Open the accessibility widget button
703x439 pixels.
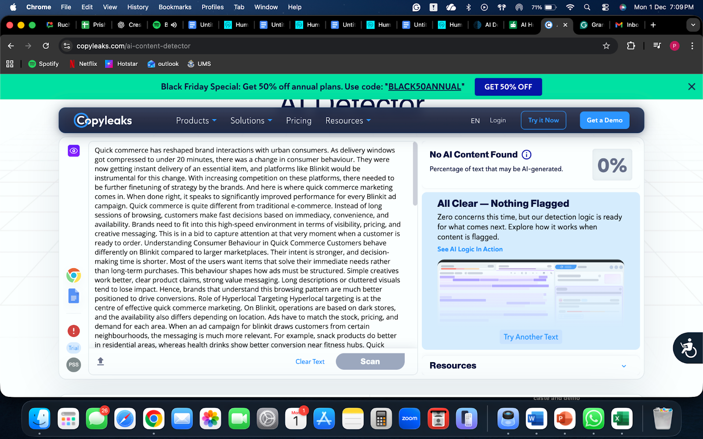tap(688, 348)
